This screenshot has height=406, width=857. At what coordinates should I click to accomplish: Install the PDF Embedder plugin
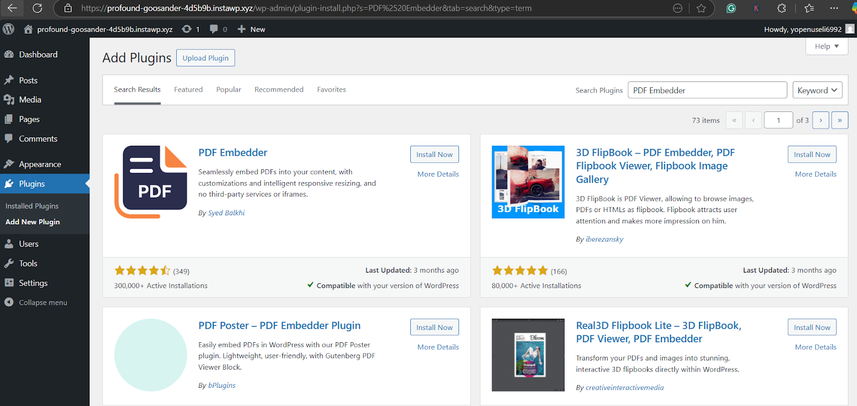click(x=434, y=154)
